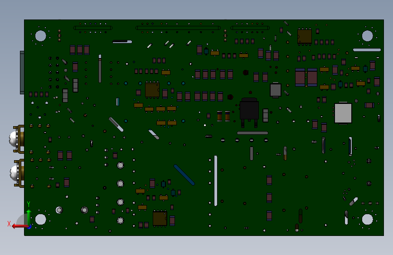Select the long blue diagonal jumper wire
The image size is (393, 255).
[184, 175]
